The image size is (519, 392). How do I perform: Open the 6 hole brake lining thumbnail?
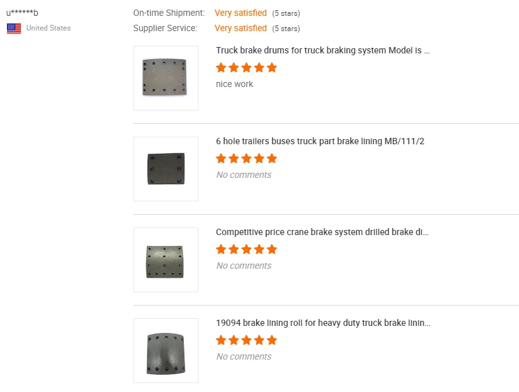tap(165, 169)
